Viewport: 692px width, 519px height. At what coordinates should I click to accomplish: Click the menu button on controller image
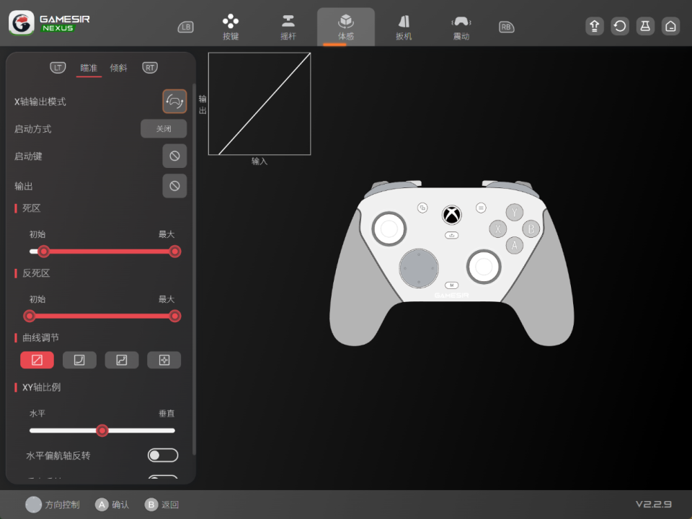pos(481,208)
